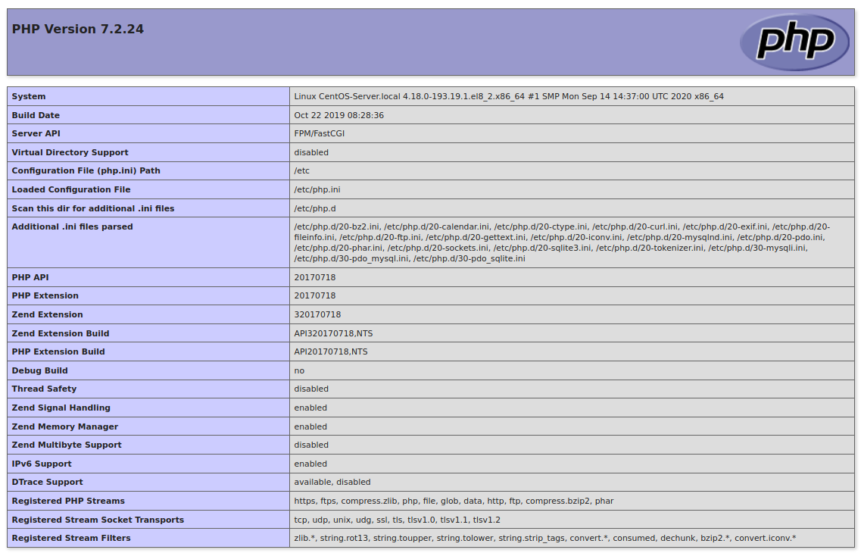Click the 'DTrace Support' label
864x553 pixels.
[48, 482]
